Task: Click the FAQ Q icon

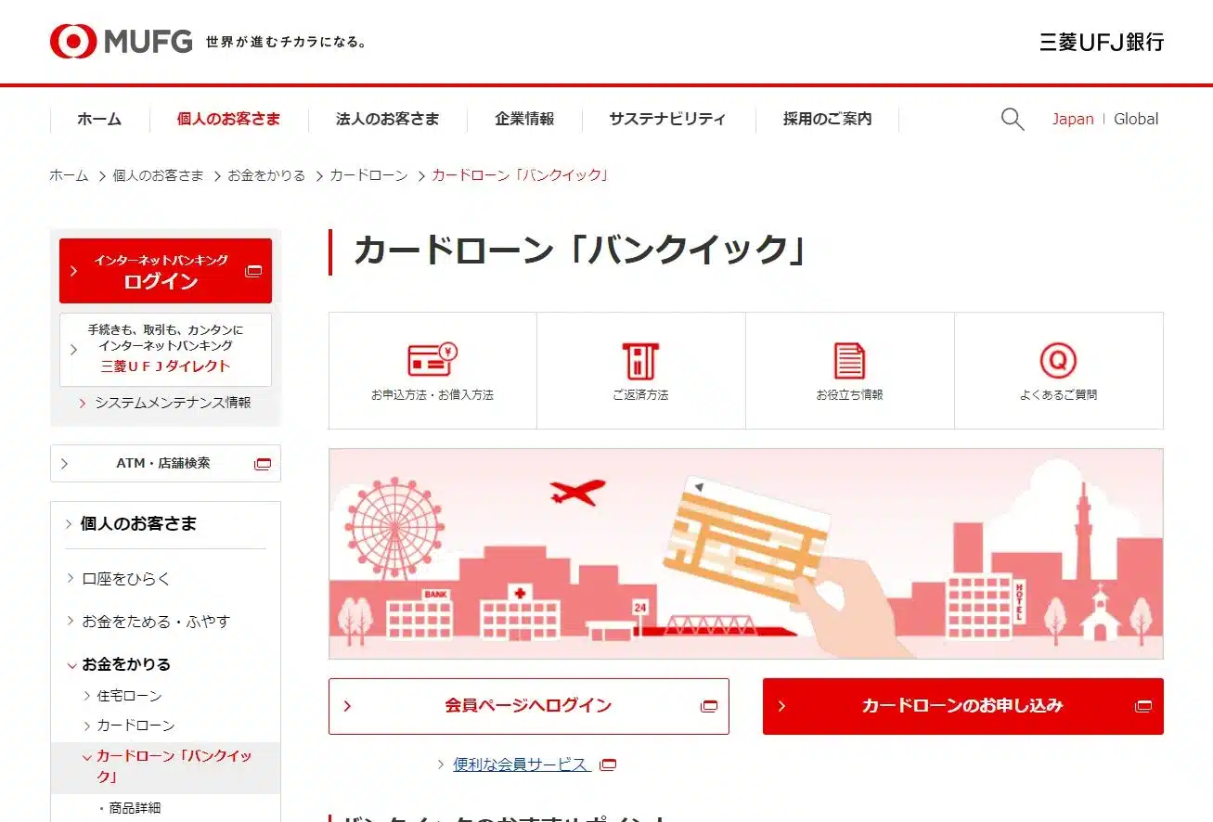Action: [1058, 360]
